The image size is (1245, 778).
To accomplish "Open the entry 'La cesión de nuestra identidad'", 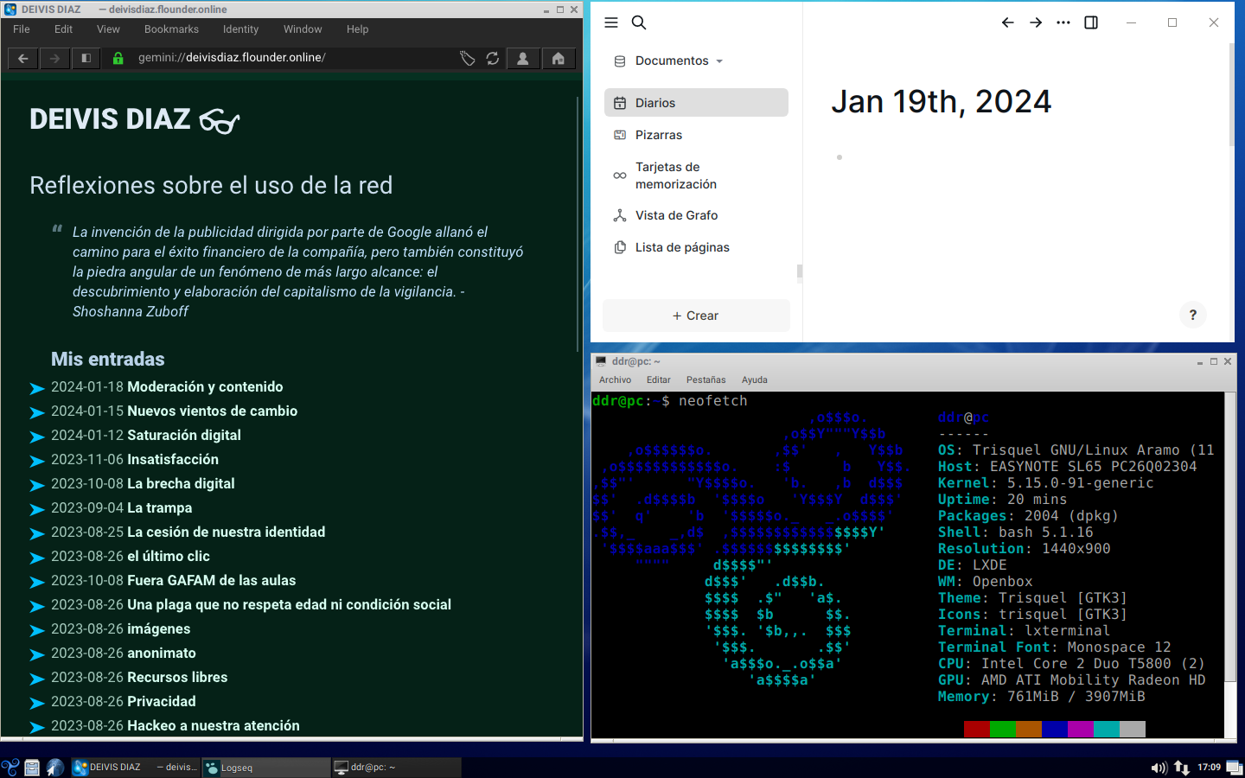I will click(x=227, y=532).
